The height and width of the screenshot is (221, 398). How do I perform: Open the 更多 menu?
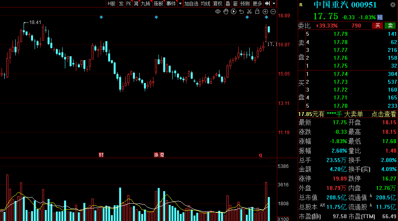[x=257, y=4]
